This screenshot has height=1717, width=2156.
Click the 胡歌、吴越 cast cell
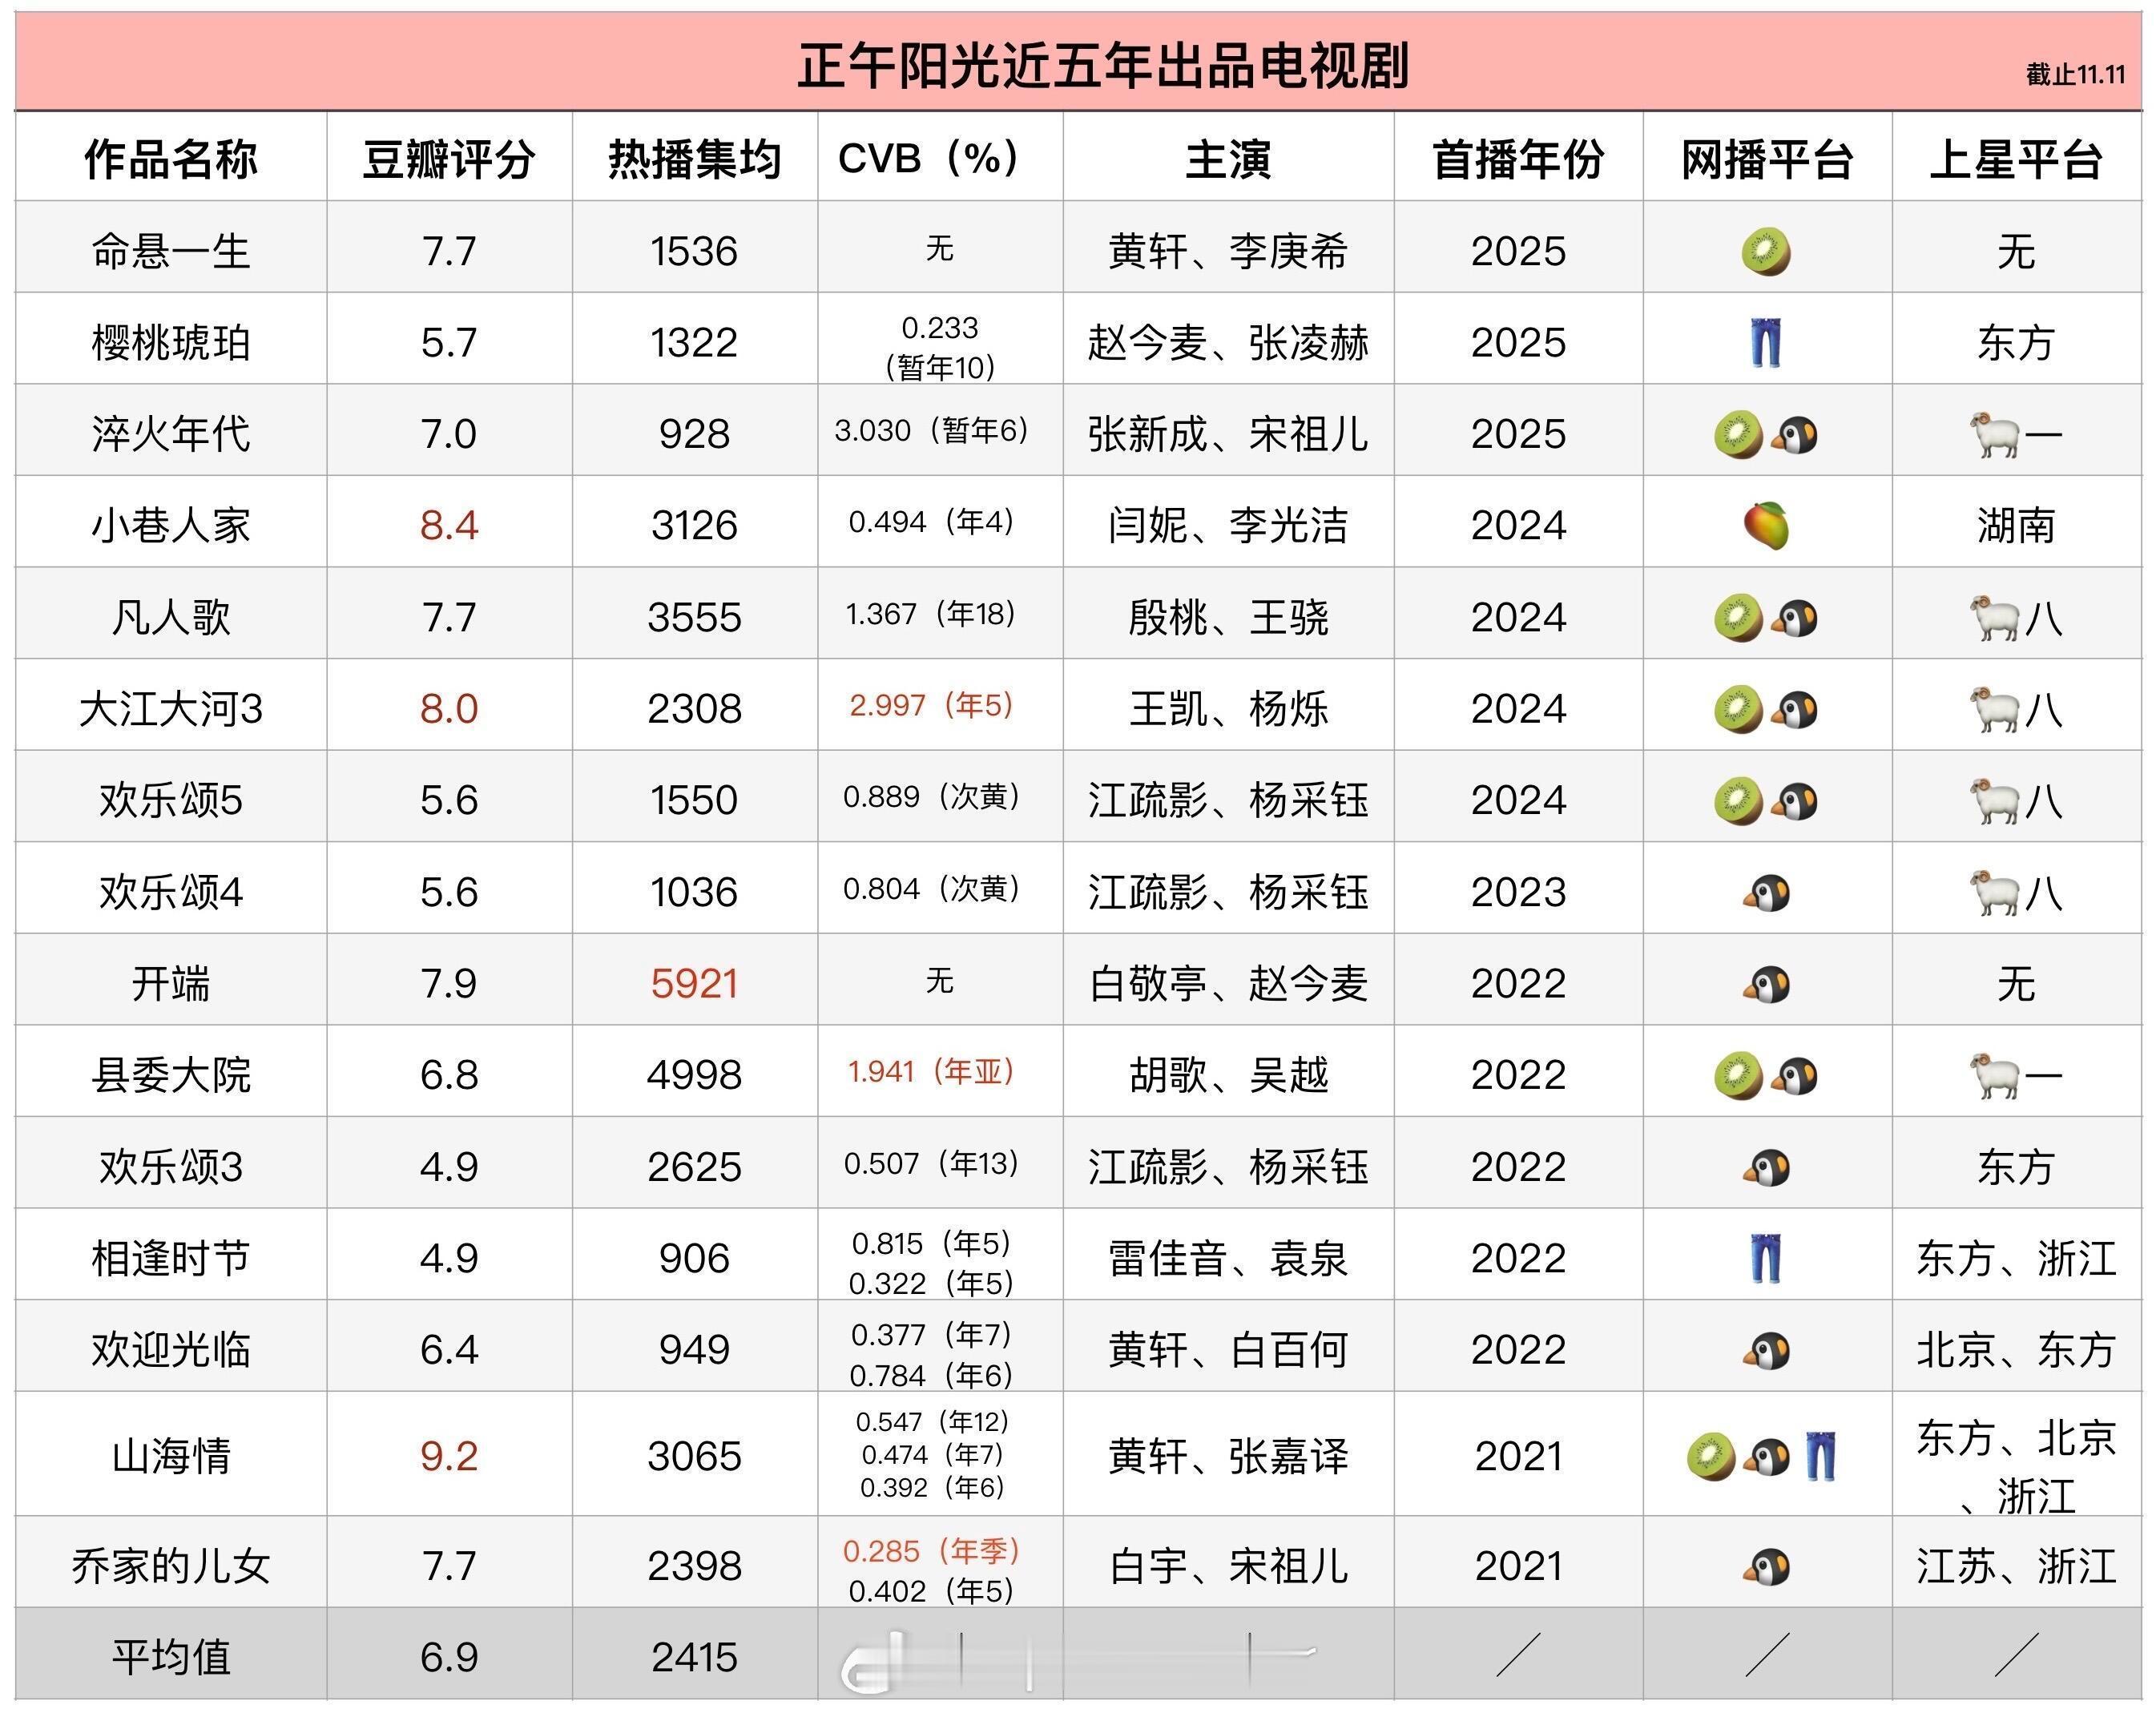click(x=1228, y=1076)
